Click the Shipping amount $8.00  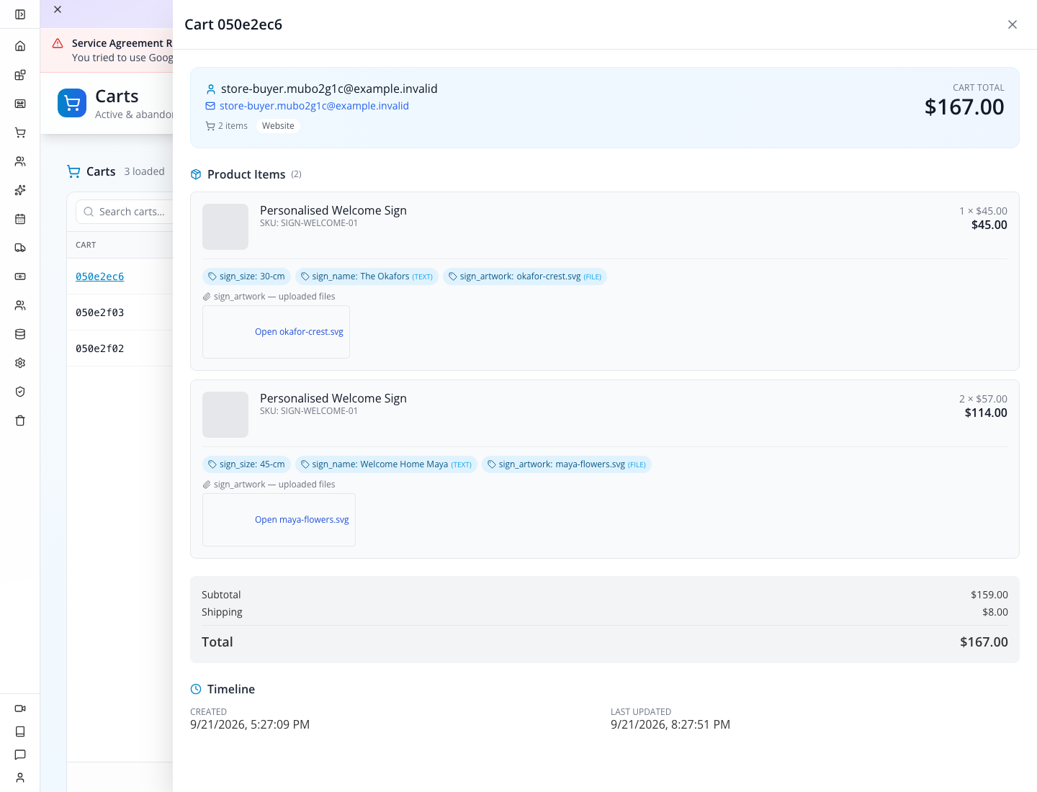point(995,612)
